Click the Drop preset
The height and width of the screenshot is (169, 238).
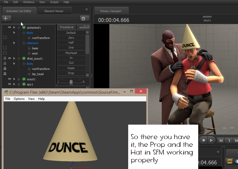71,73
